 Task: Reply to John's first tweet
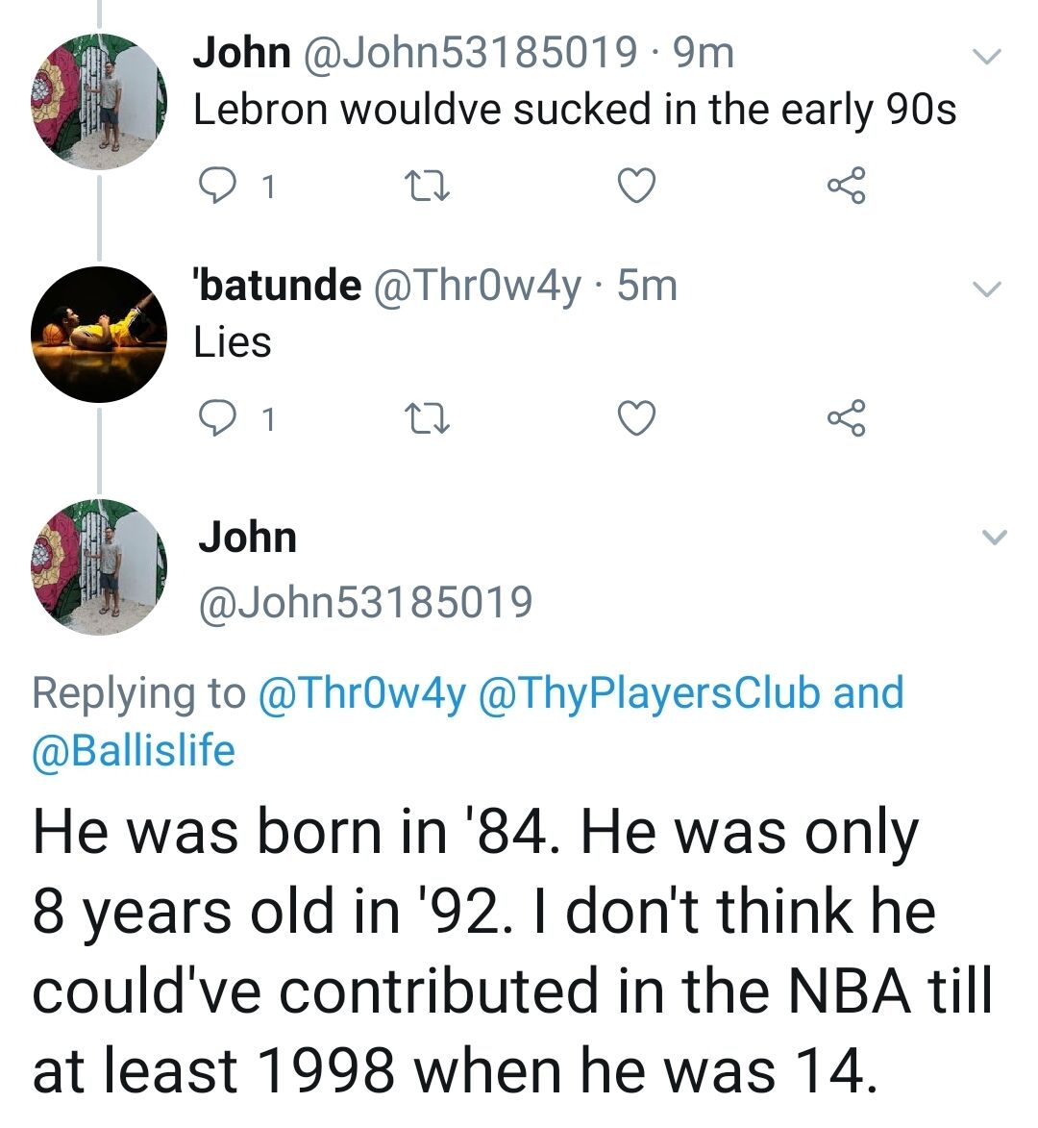coord(216,187)
